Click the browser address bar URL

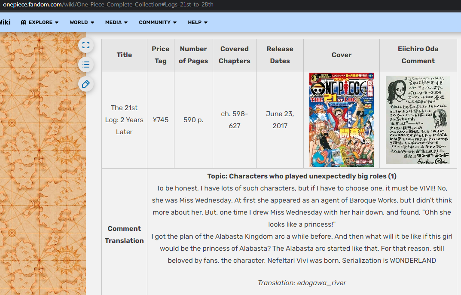(108, 5)
